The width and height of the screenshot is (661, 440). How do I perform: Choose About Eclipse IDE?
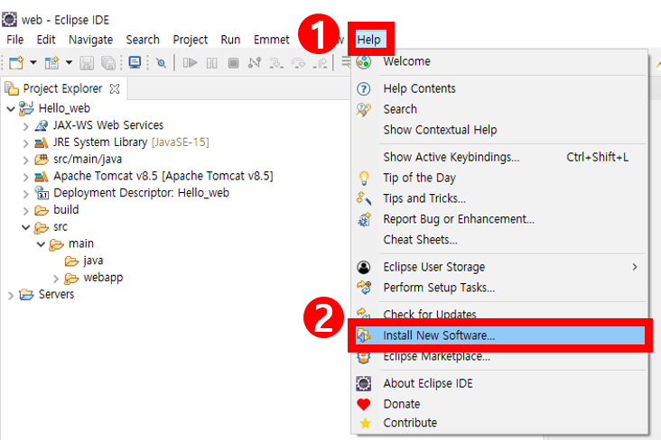[499, 383]
